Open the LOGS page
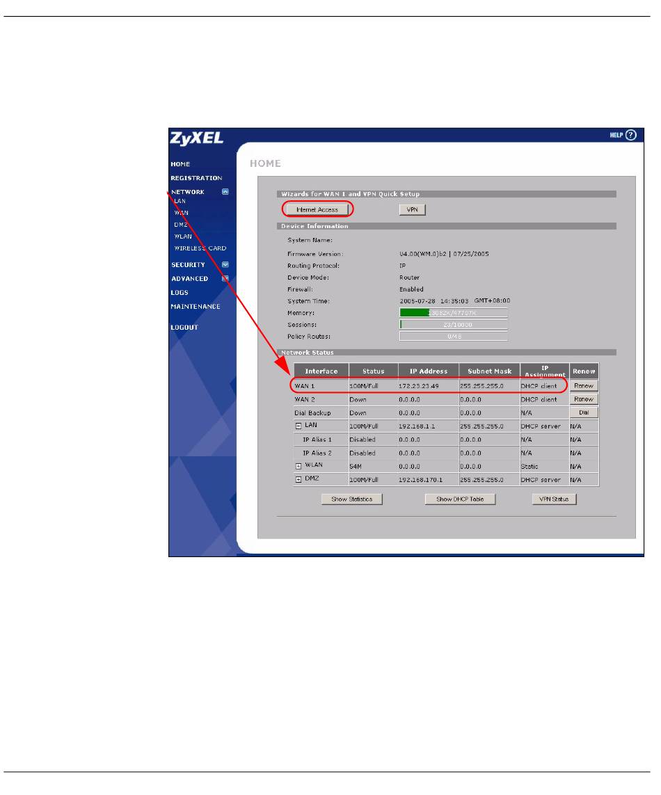The width and height of the screenshot is (661, 795). [180, 293]
